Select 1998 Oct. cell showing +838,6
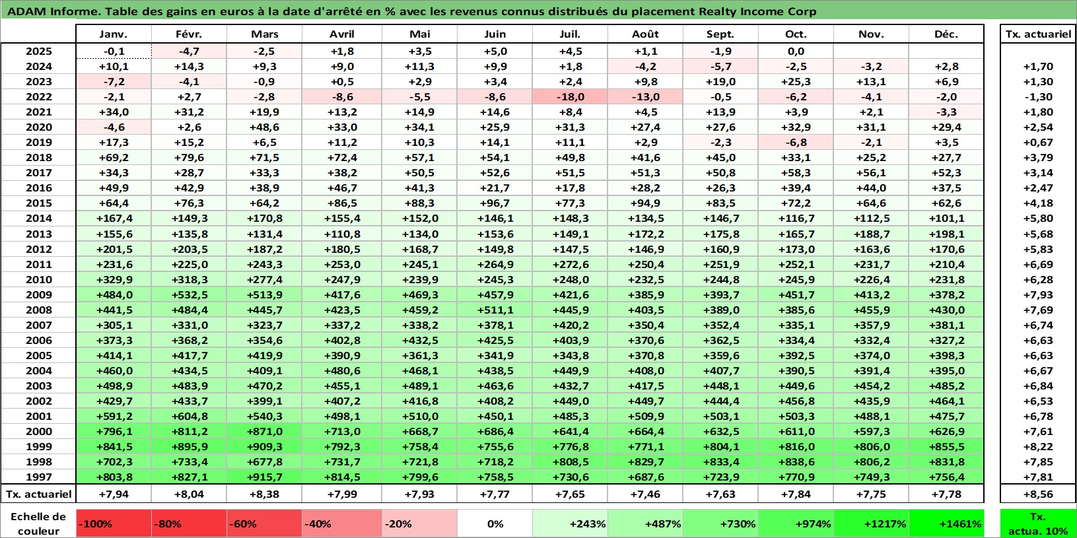This screenshot has height=538, width=1077. [x=796, y=461]
